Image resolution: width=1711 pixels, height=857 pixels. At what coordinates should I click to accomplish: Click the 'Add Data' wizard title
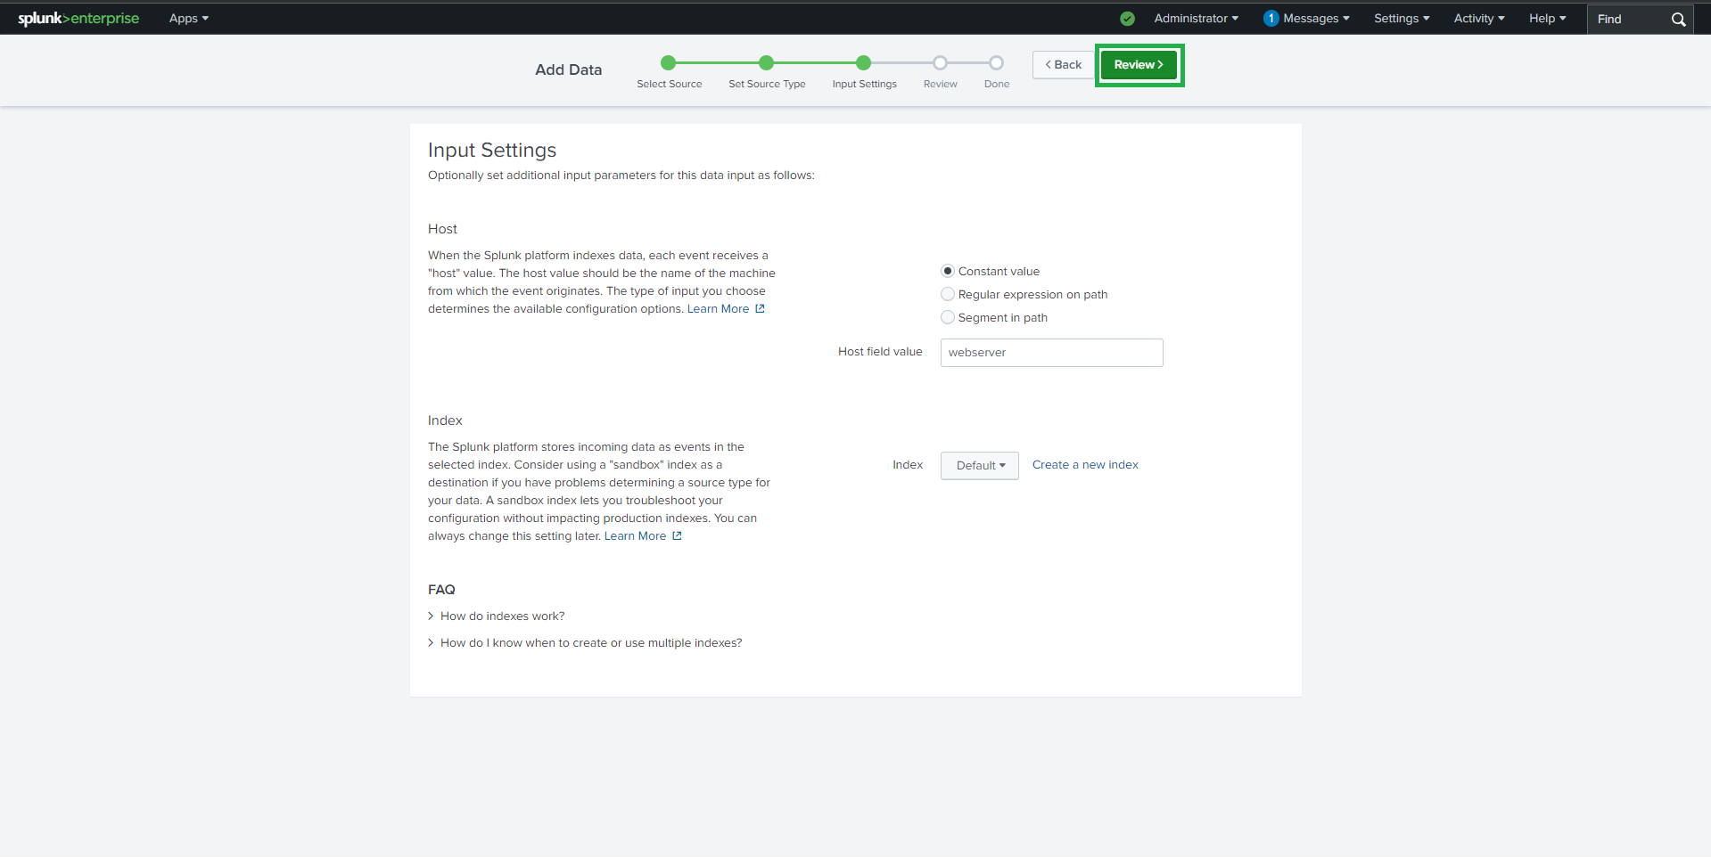coord(569,69)
